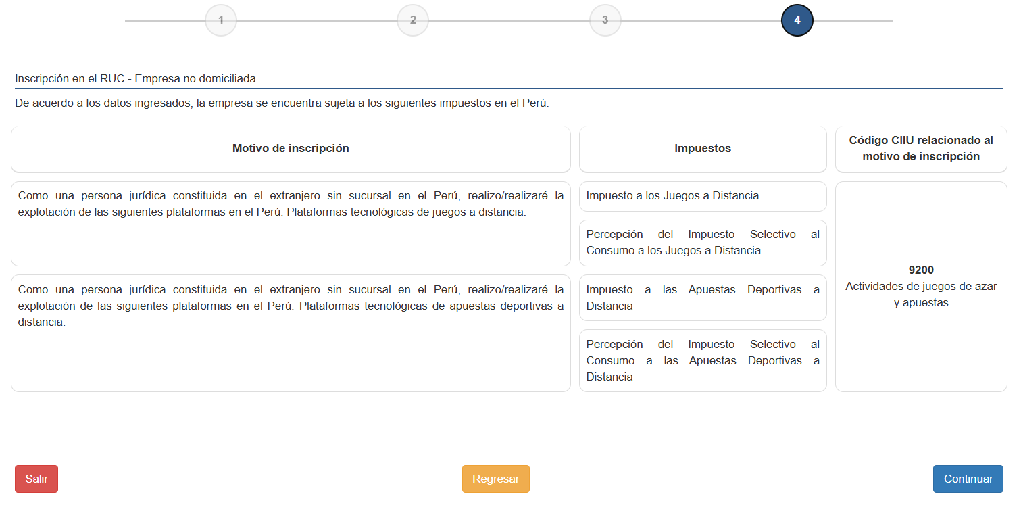
Task: Click the active step 4 circle
Action: coord(797,20)
